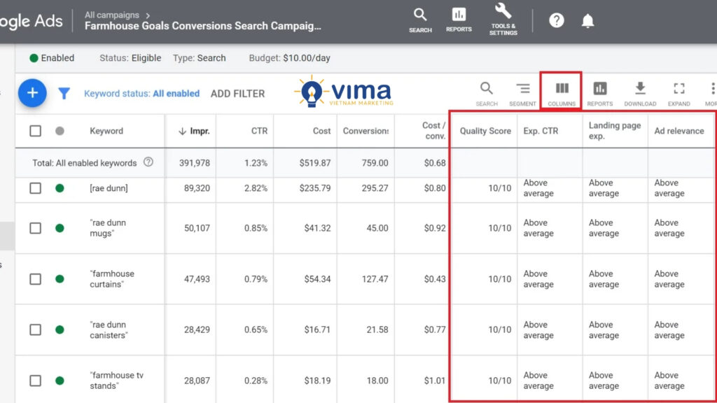Check the "rae dunn canisters" keyword row
The height and width of the screenshot is (403, 717).
(35, 330)
